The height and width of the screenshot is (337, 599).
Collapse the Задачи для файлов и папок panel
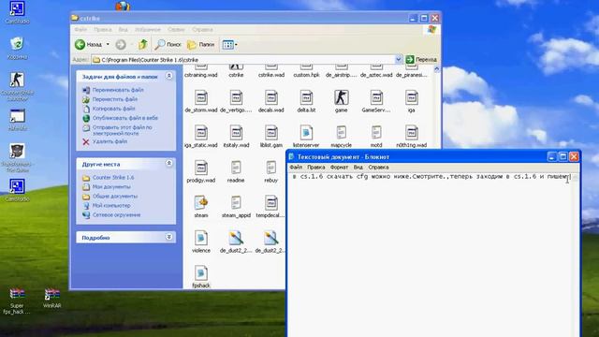click(x=168, y=76)
